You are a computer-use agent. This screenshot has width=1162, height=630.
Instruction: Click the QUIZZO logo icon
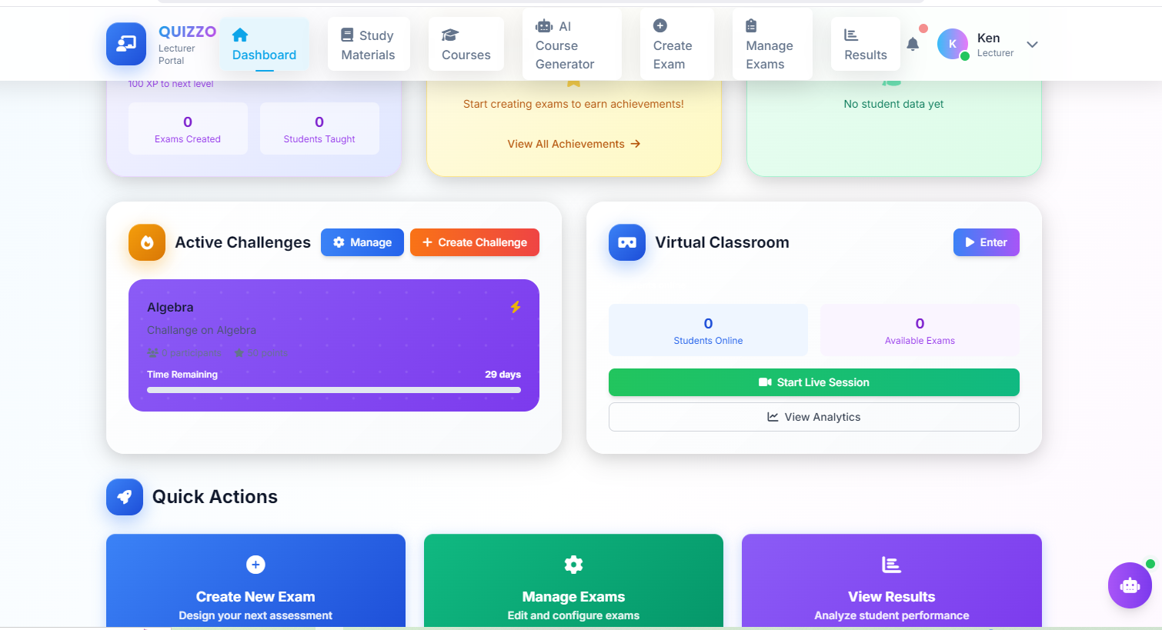pos(126,44)
